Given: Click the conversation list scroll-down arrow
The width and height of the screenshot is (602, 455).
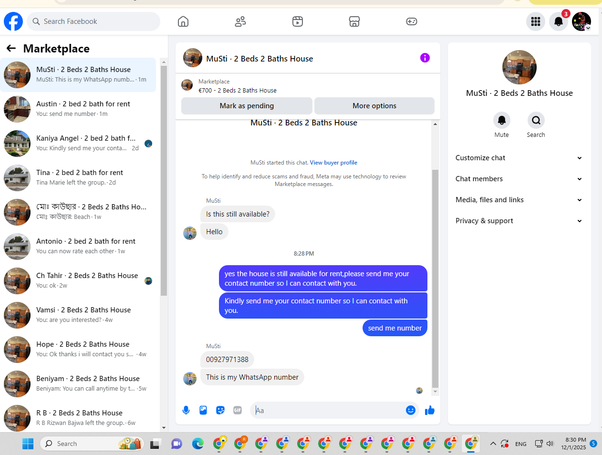Looking at the screenshot, I should (x=164, y=428).
